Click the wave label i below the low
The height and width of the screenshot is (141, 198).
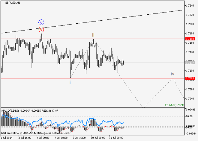70,82
